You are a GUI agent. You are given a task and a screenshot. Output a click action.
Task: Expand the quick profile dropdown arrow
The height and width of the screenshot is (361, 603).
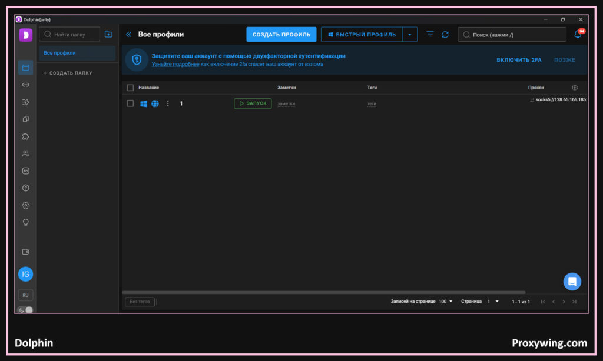pyautogui.click(x=410, y=35)
